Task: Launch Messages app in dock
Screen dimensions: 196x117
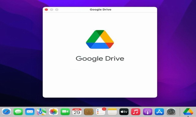Action: click(18, 112)
